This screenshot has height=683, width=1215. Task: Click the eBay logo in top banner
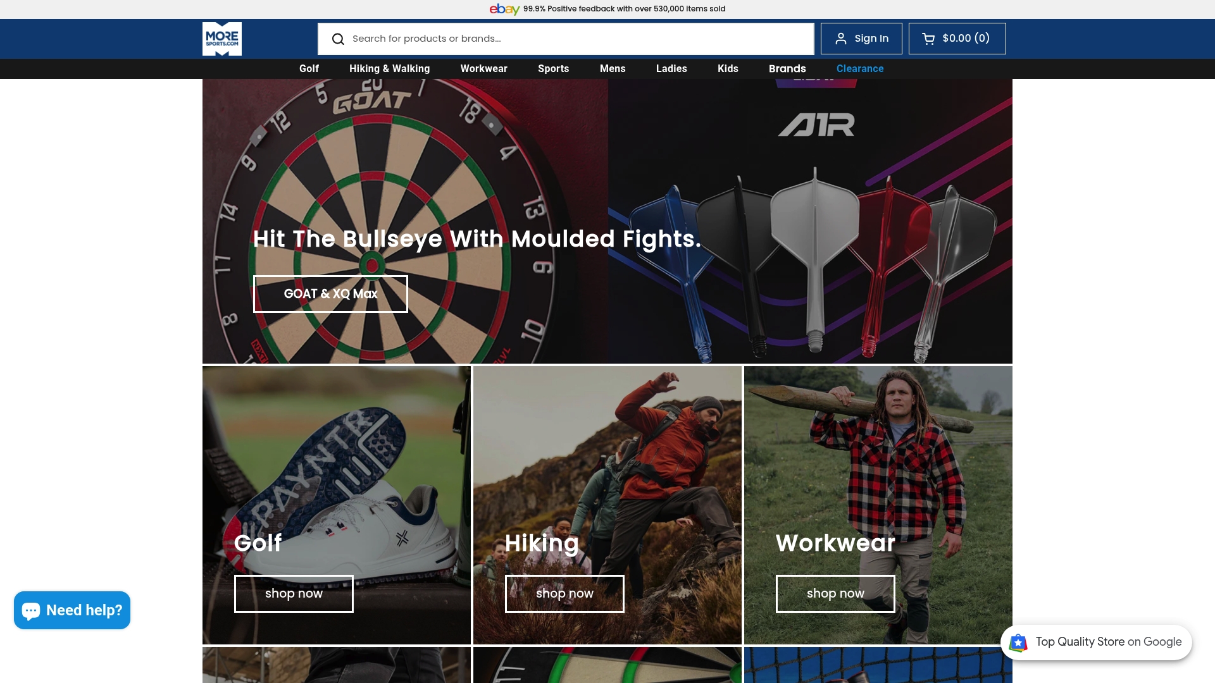pyautogui.click(x=504, y=9)
